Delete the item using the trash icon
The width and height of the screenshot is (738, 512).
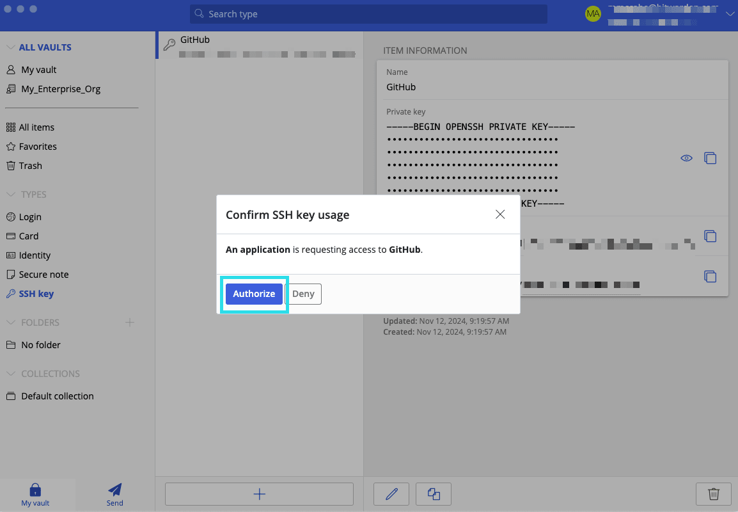pyautogui.click(x=713, y=493)
